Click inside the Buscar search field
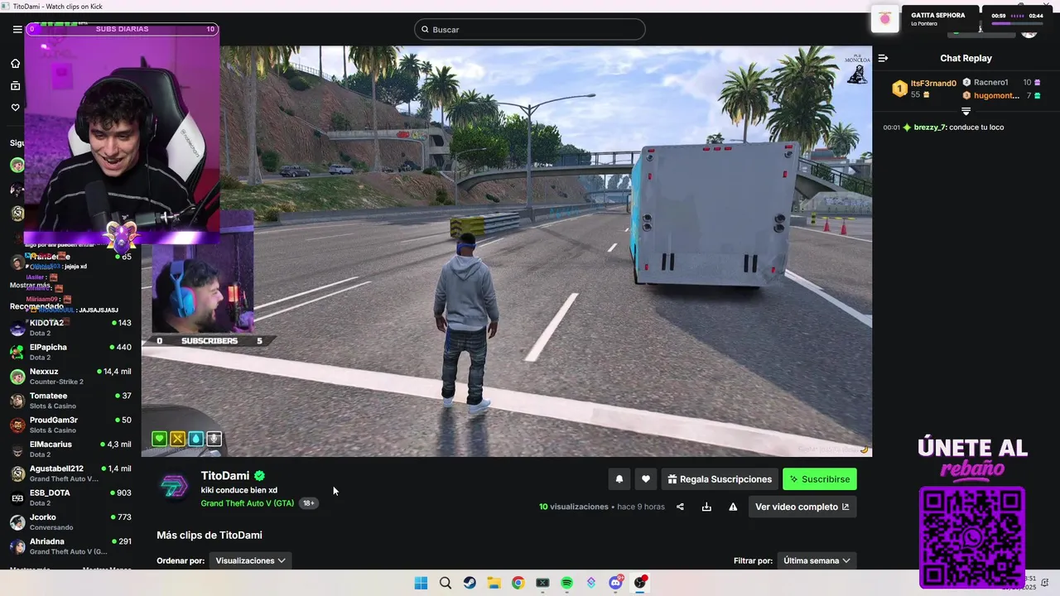This screenshot has width=1060, height=596. 530,30
